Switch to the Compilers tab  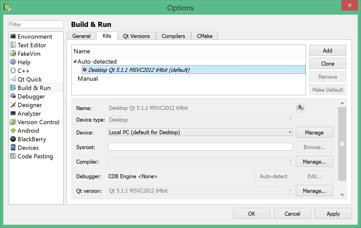tap(173, 36)
